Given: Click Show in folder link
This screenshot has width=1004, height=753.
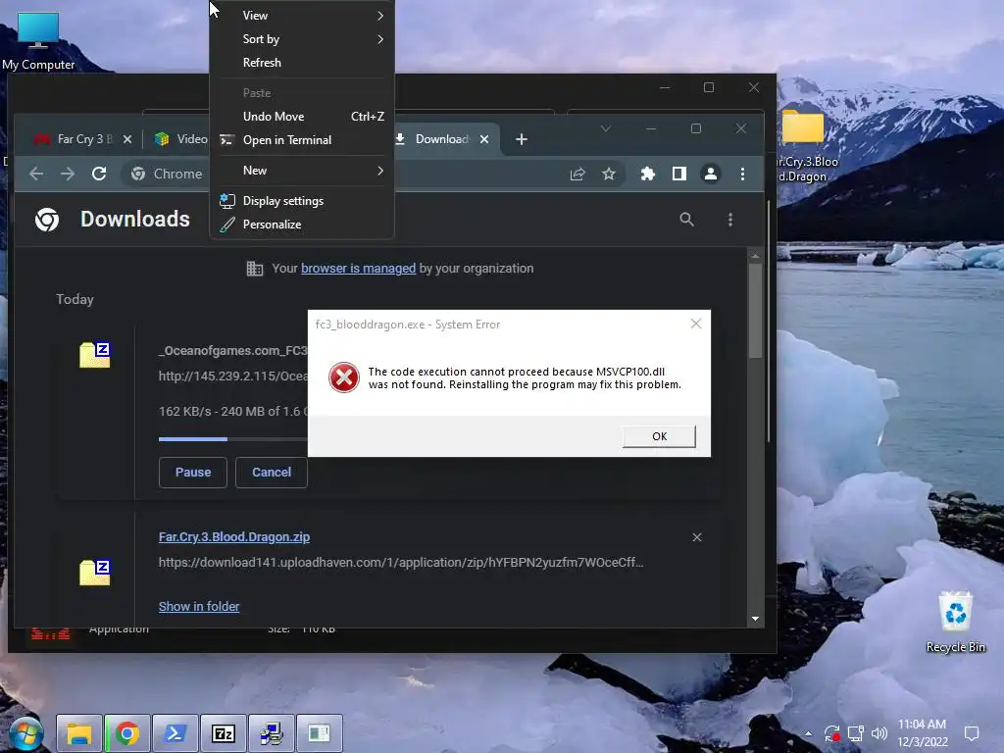Looking at the screenshot, I should click(199, 606).
